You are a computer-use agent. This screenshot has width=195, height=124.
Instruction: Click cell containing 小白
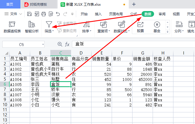pos(40,105)
